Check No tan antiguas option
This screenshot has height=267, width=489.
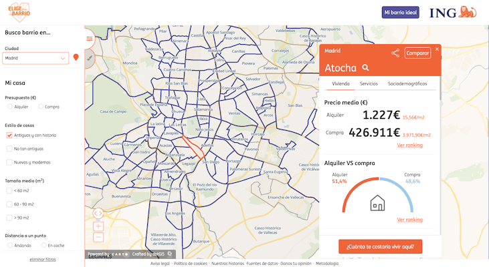tap(9, 149)
